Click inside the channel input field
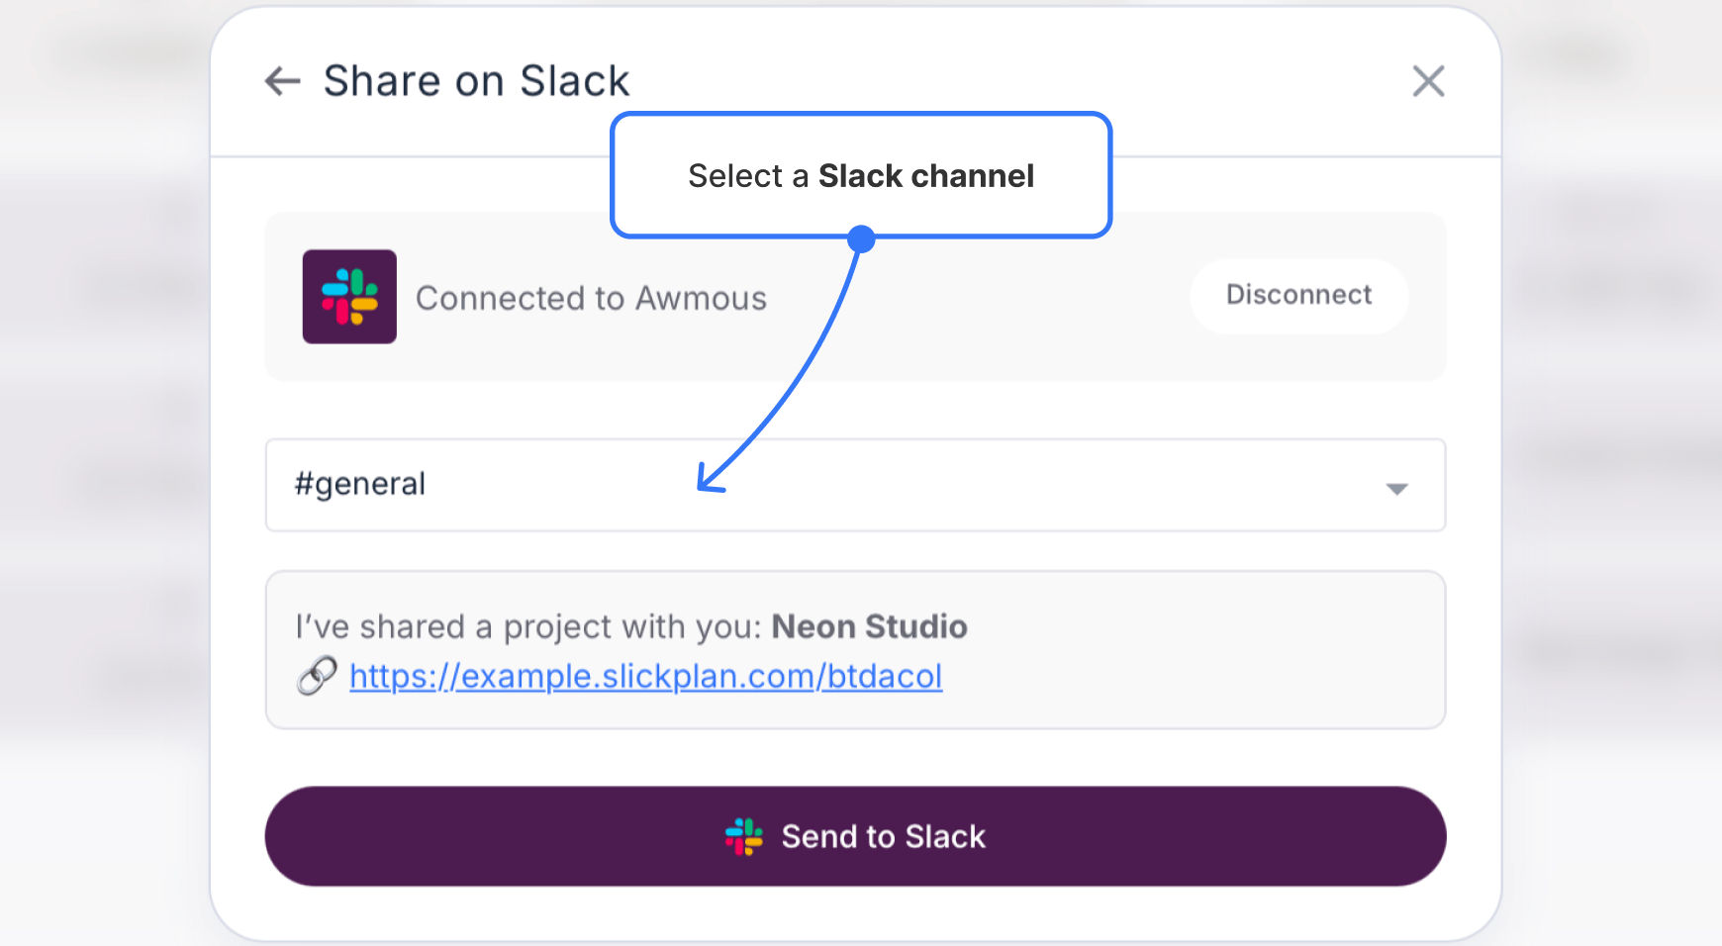This screenshot has width=1722, height=946. tap(693, 485)
